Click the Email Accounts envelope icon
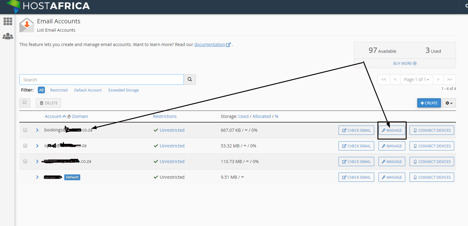This screenshot has height=226, width=468. pos(27,25)
